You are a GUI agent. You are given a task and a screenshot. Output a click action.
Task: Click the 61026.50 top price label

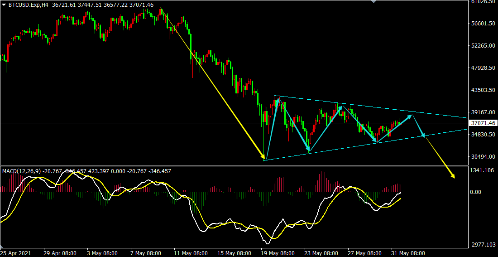(x=483, y=2)
